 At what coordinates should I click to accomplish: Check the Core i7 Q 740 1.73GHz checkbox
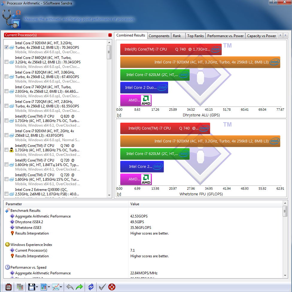[x=6, y=150]
